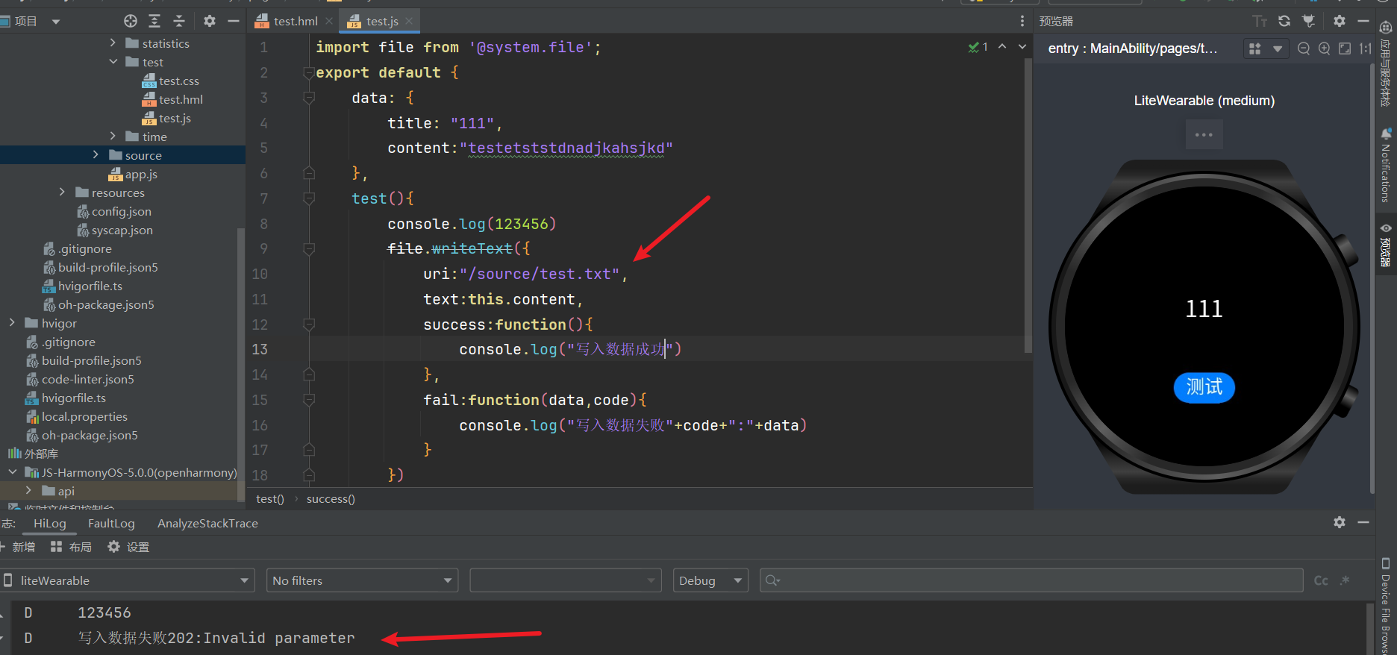The image size is (1397, 655).
Task: Switch to FaultLog tab
Action: tap(111, 523)
